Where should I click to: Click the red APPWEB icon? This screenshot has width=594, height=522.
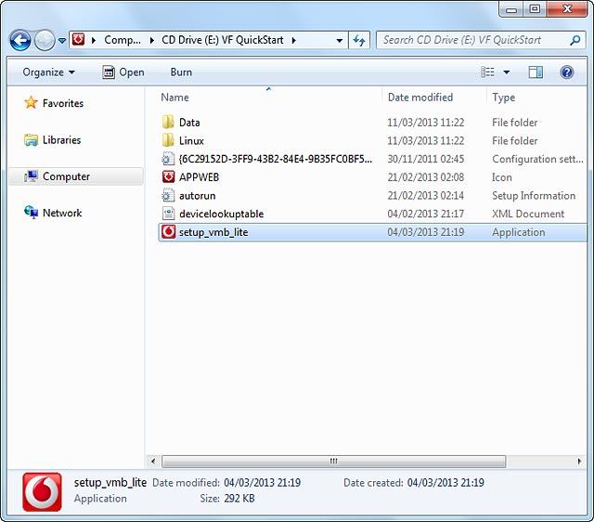(x=168, y=176)
